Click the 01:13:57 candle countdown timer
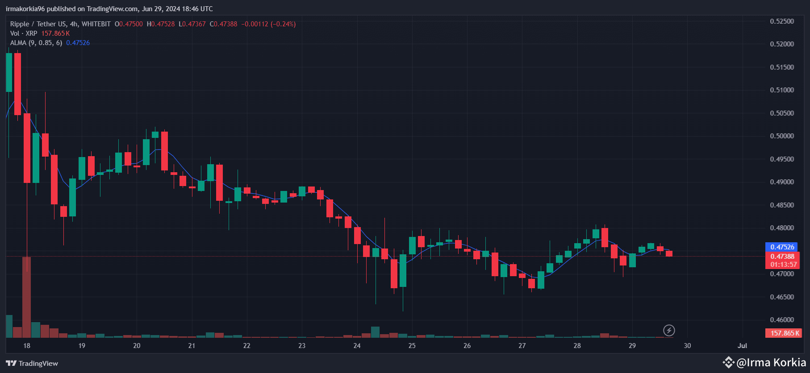810x373 pixels. (783, 265)
